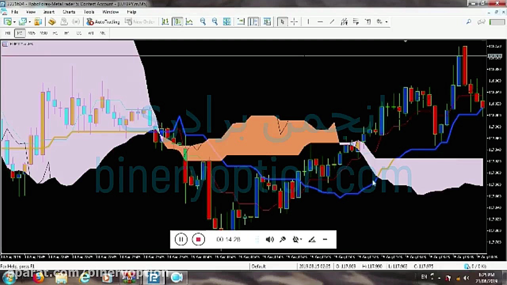This screenshot has height=285, width=507.
Task: Launch Firefox from the taskbar
Action: click(x=38, y=278)
